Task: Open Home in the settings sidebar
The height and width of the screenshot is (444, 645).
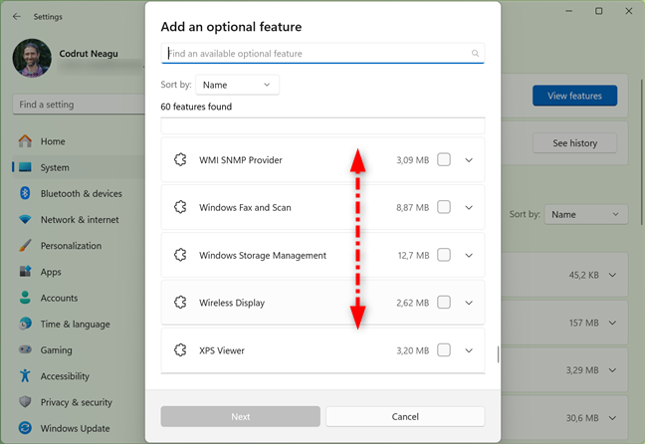Action: click(79, 141)
